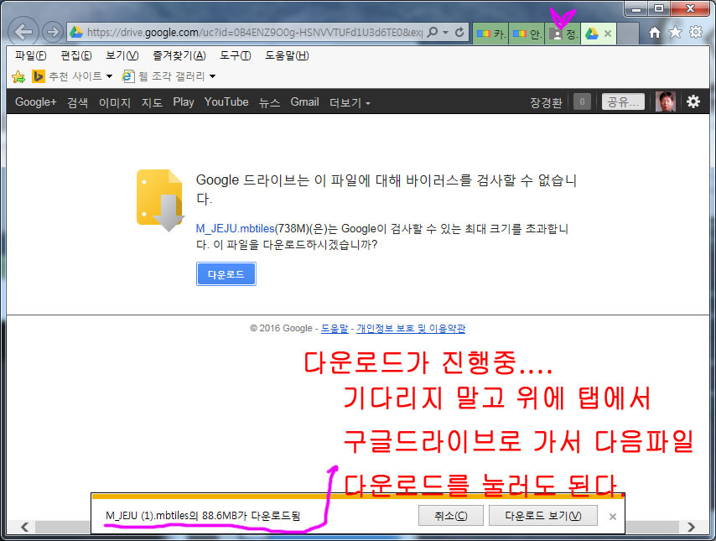Click the horizontal scrollbar right arrow
716x541 pixels.
(x=691, y=527)
